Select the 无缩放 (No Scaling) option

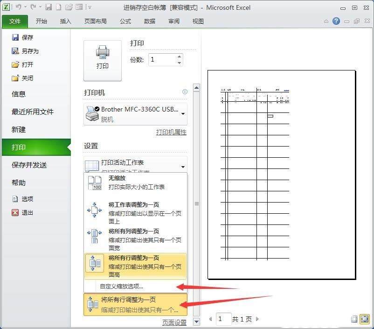tap(136, 182)
